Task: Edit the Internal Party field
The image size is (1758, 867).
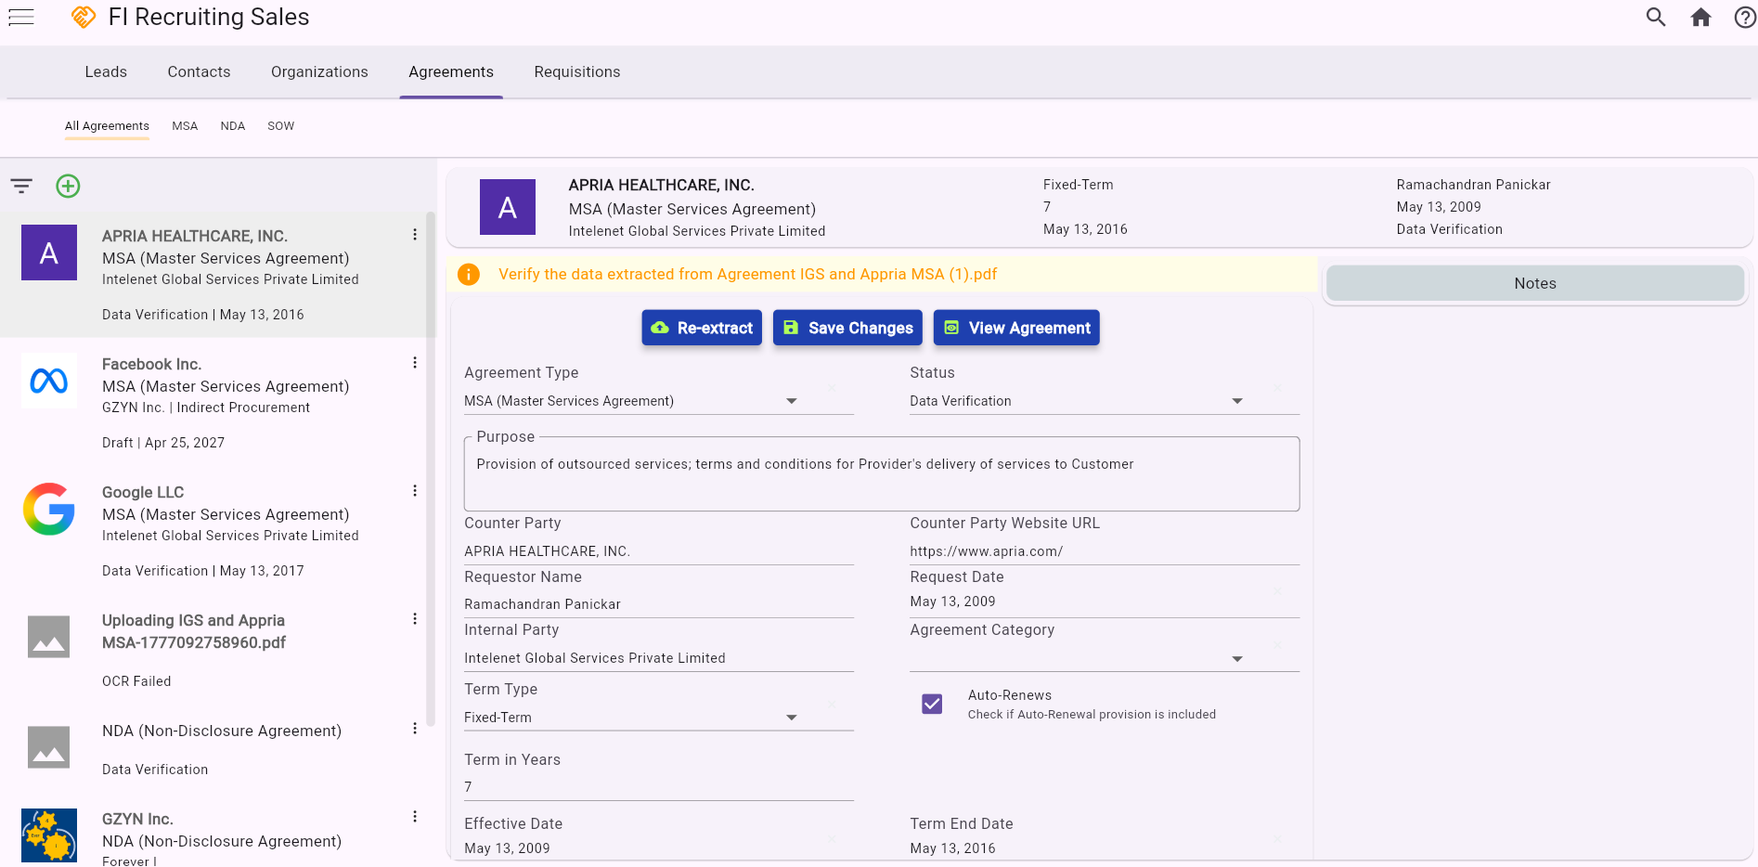Action: [x=659, y=658]
